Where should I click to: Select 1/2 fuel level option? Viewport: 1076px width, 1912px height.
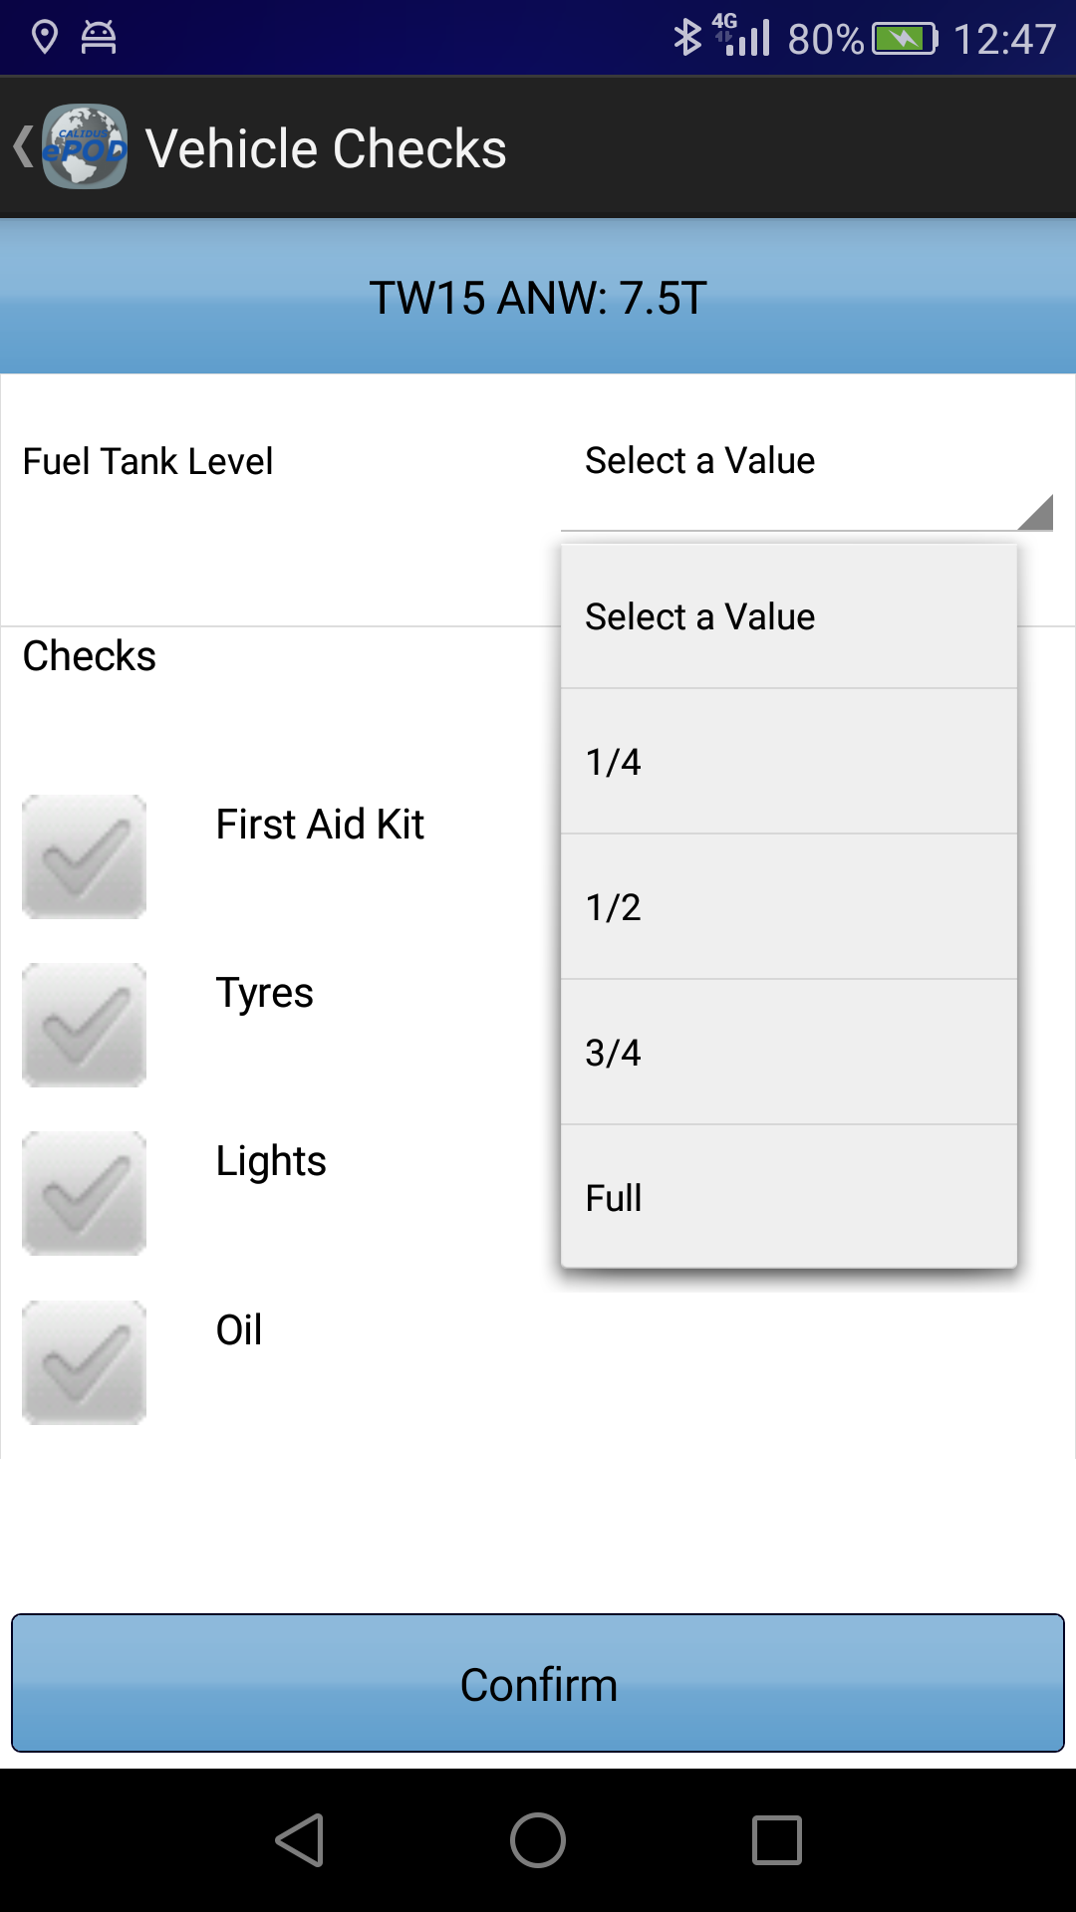coord(789,907)
